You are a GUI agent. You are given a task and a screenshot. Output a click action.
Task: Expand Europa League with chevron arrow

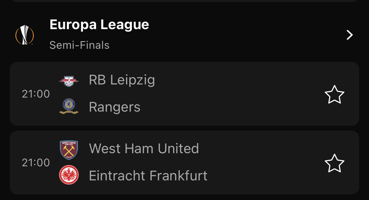tap(350, 35)
